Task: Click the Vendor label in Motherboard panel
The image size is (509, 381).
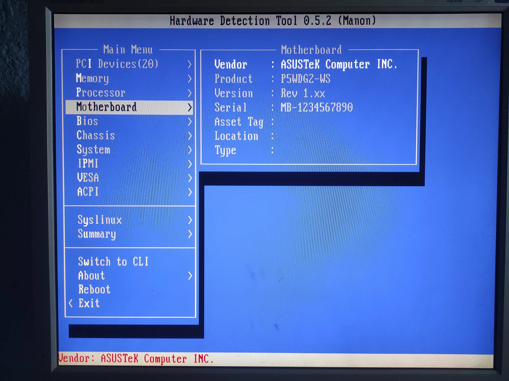Action: 231,64
